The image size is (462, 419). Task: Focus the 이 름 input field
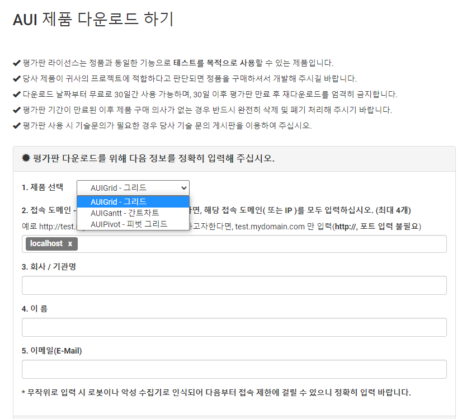tap(234, 327)
